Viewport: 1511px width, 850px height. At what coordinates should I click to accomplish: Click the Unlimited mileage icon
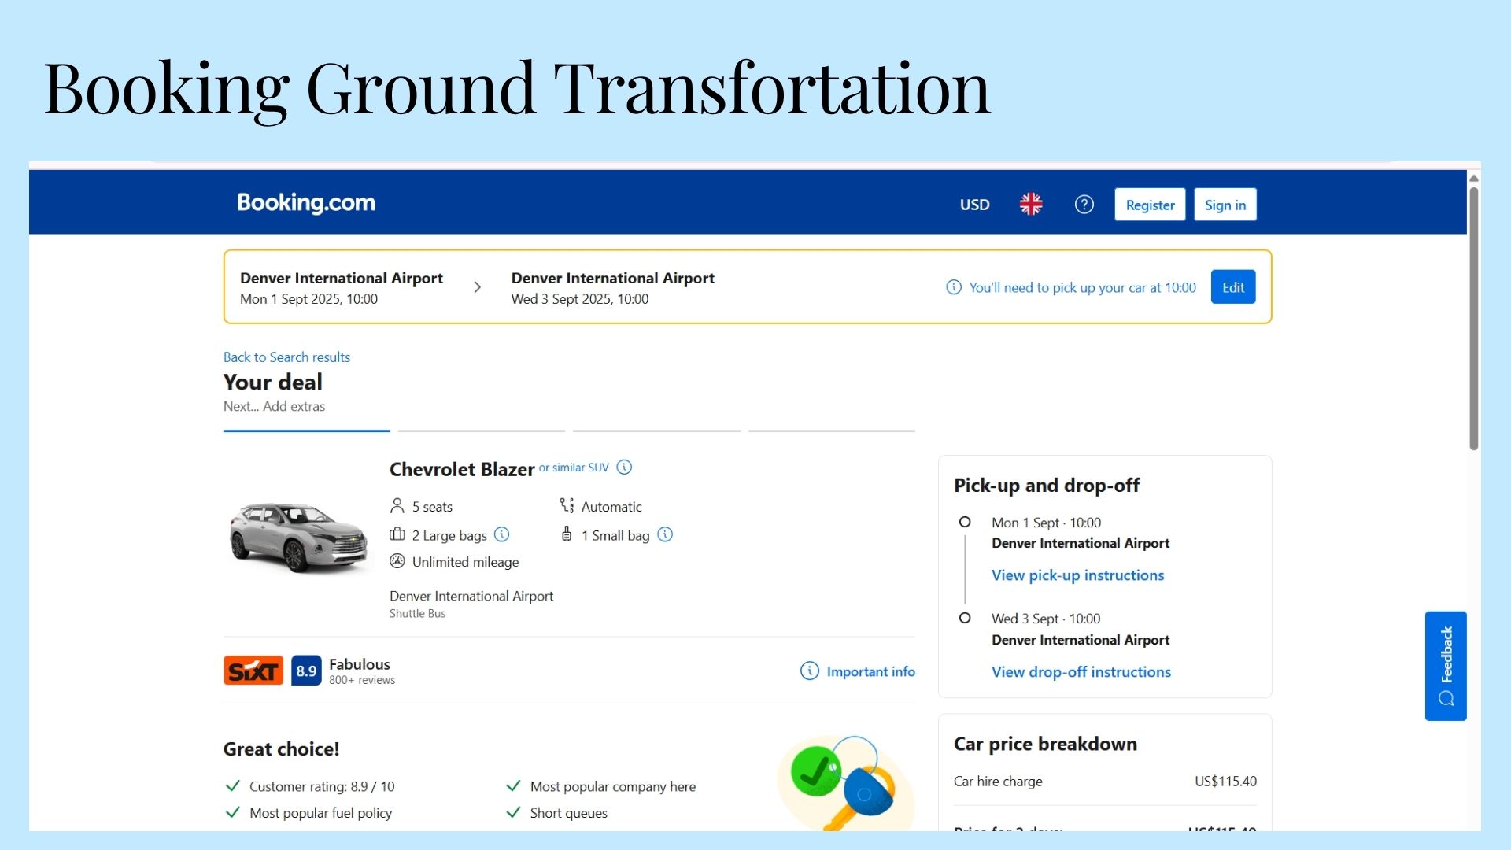pyautogui.click(x=397, y=561)
